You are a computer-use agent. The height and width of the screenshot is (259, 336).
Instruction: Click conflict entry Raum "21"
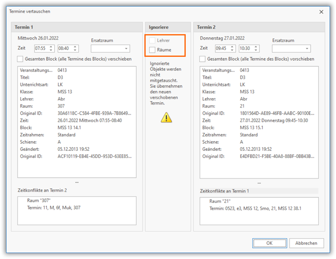(221, 201)
